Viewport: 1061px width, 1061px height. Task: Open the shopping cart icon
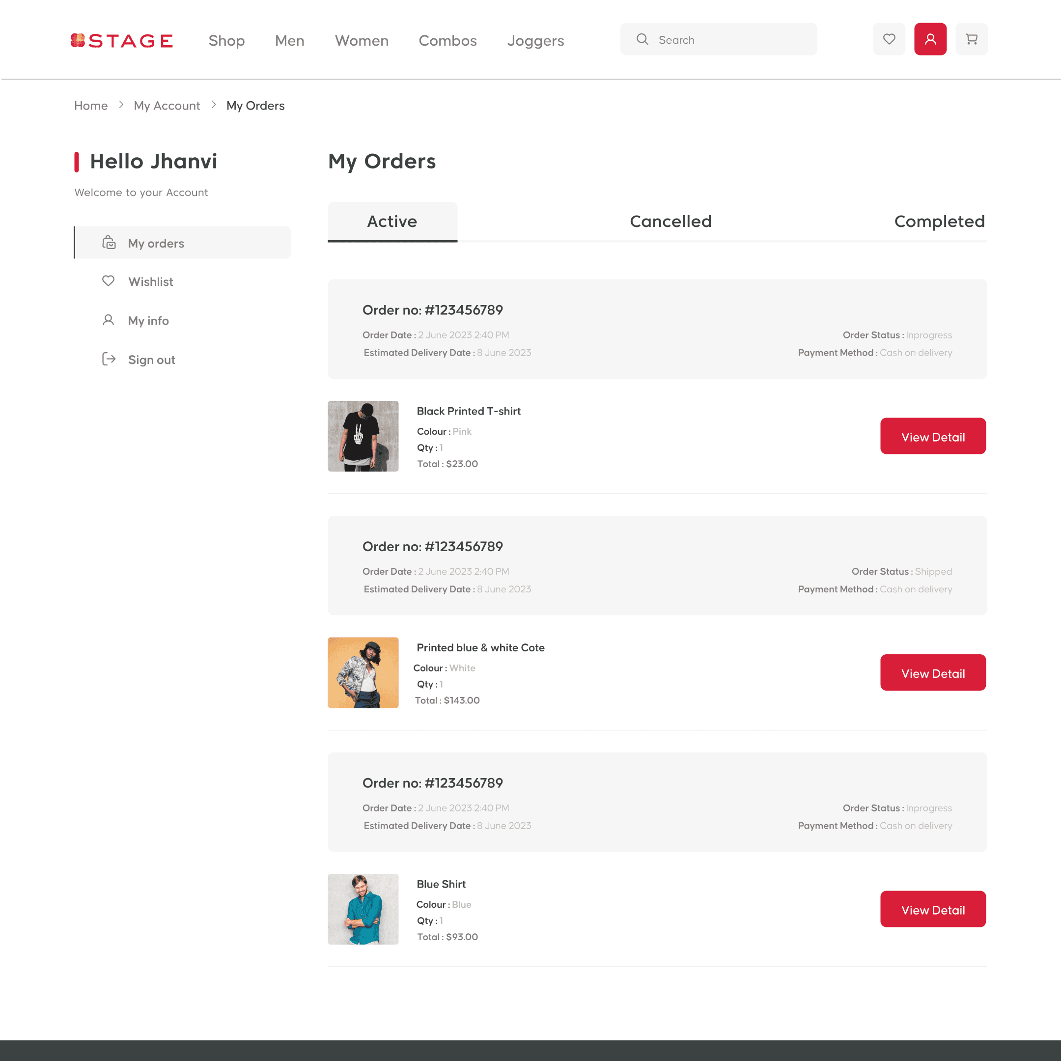tap(971, 39)
